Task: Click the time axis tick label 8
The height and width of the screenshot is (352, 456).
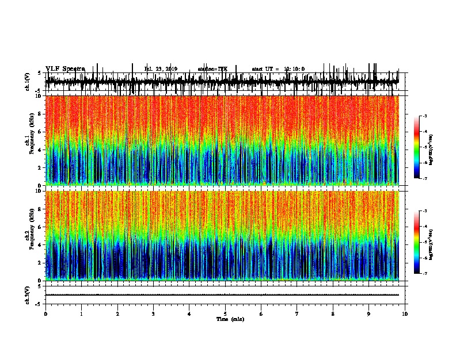Action: (x=333, y=314)
